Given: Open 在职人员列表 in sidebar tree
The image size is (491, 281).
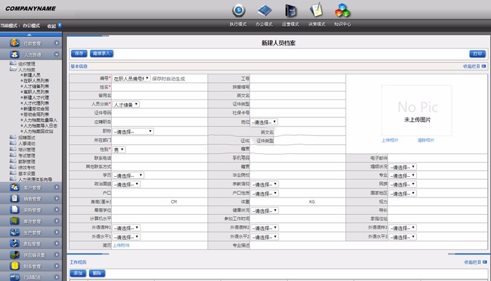Looking at the screenshot, I should 36,80.
